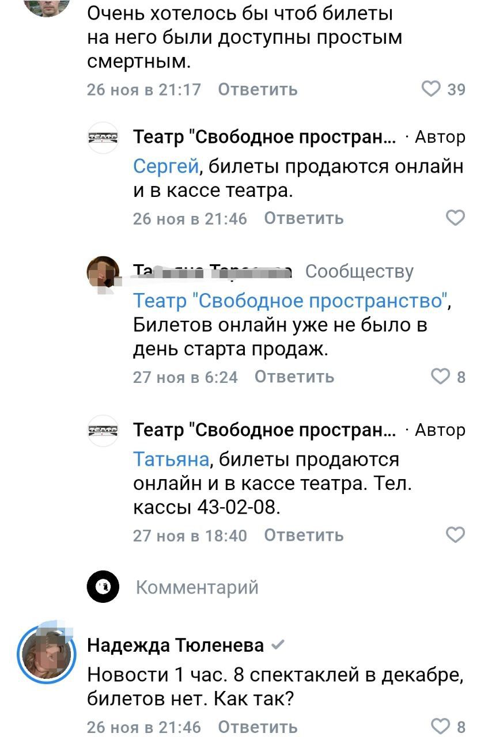Open the Татьяна mention link
The width and height of the screenshot is (488, 737).
pyautogui.click(x=171, y=459)
